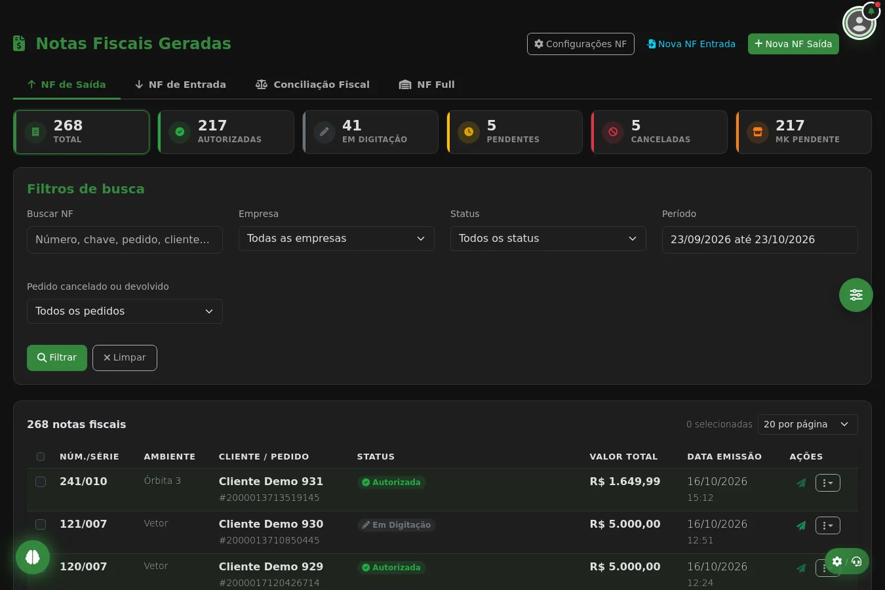Image resolution: width=885 pixels, height=590 pixels.
Task: Click the Pendentes clock stat card
Action: 515,132
